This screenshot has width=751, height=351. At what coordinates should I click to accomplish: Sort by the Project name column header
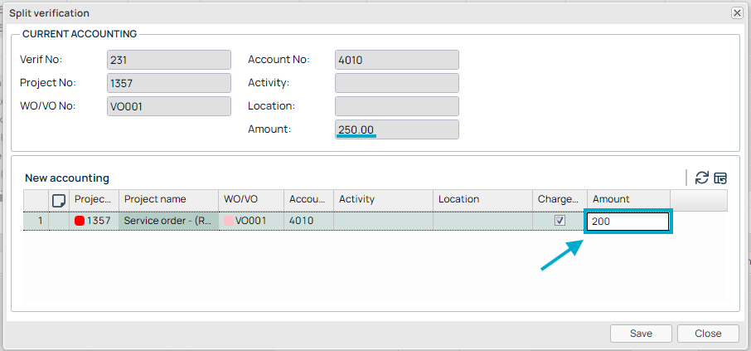pyautogui.click(x=168, y=200)
